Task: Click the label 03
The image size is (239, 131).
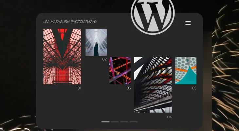Action: click(x=129, y=88)
